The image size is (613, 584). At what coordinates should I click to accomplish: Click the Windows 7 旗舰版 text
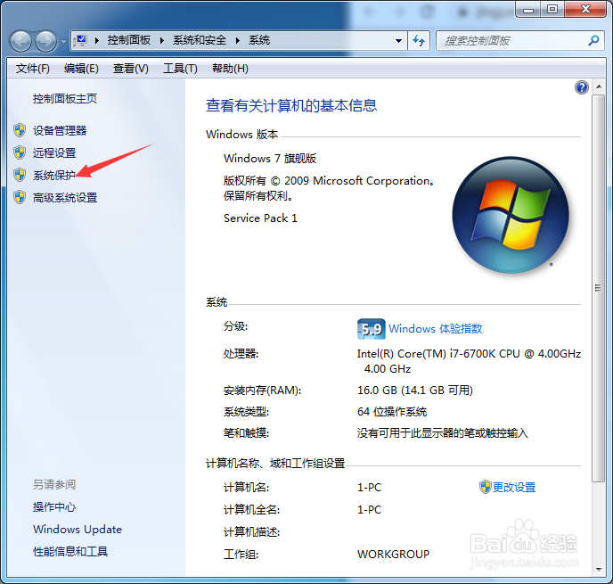click(270, 159)
